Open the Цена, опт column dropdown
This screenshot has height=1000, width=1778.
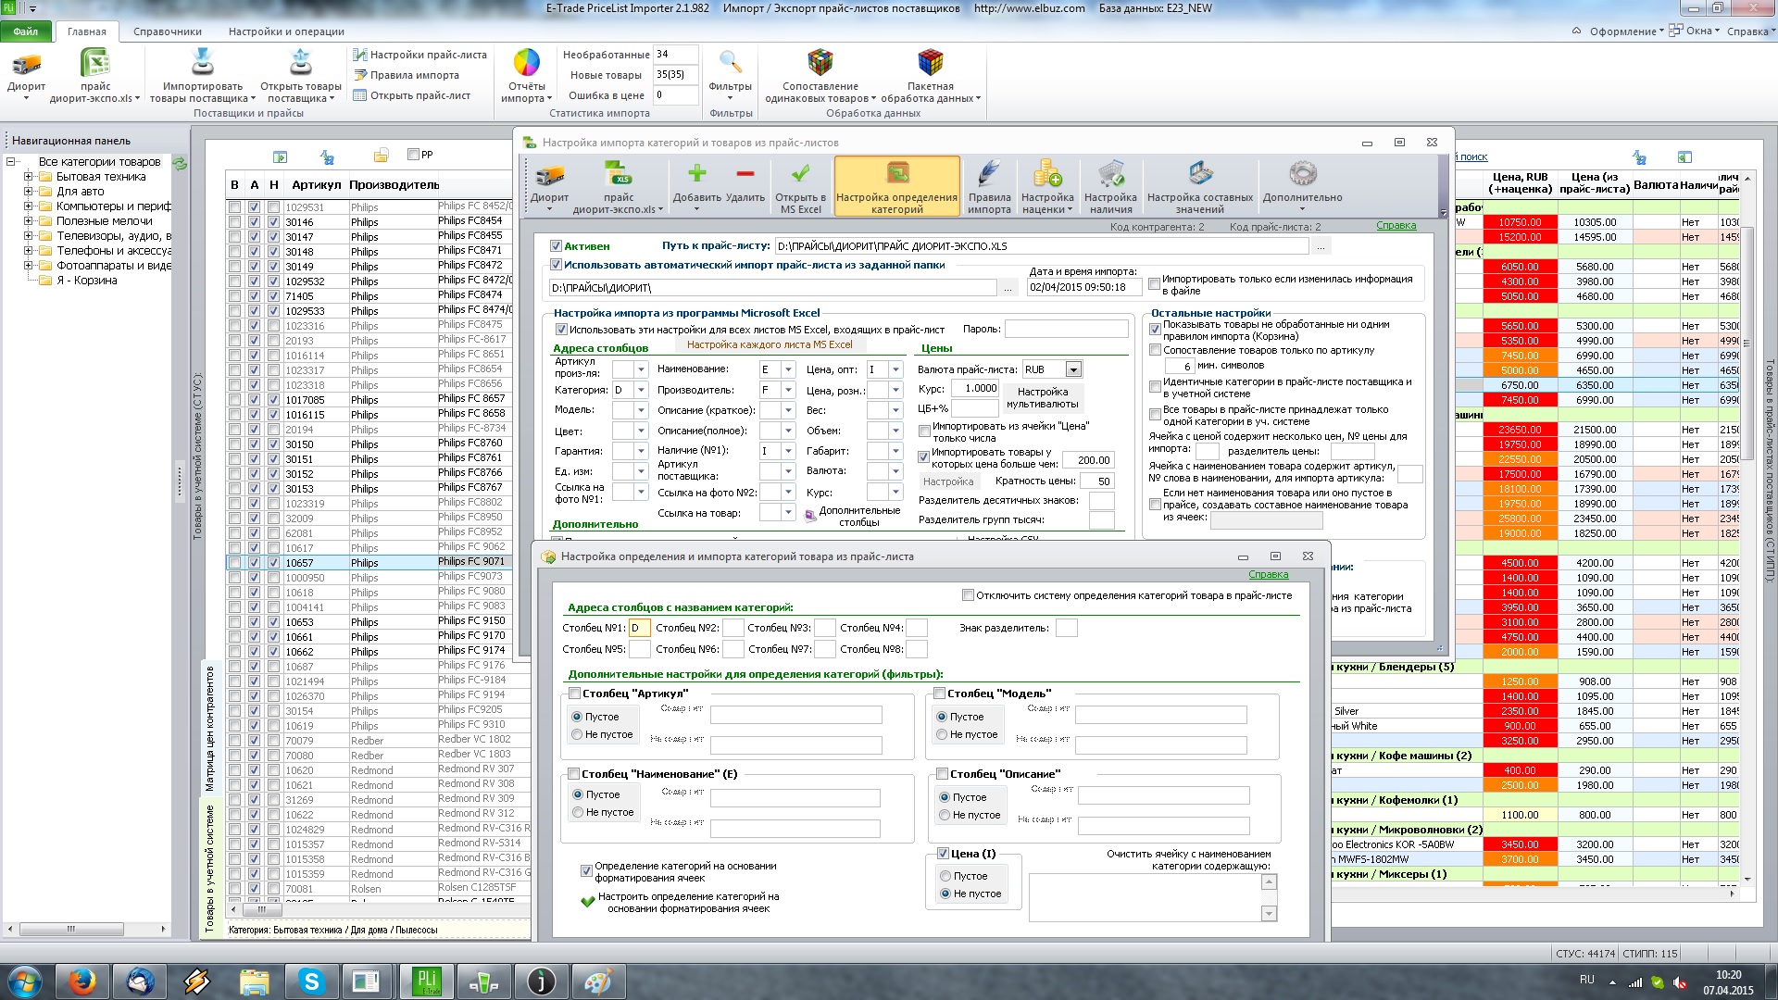tap(895, 369)
